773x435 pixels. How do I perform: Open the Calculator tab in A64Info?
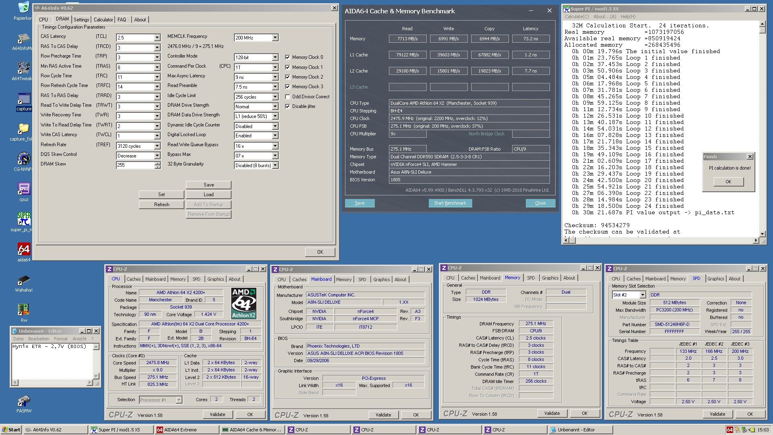pos(103,20)
